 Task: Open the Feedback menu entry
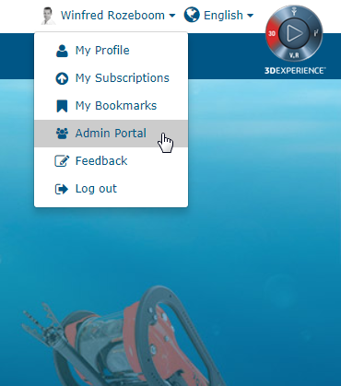pos(111,161)
